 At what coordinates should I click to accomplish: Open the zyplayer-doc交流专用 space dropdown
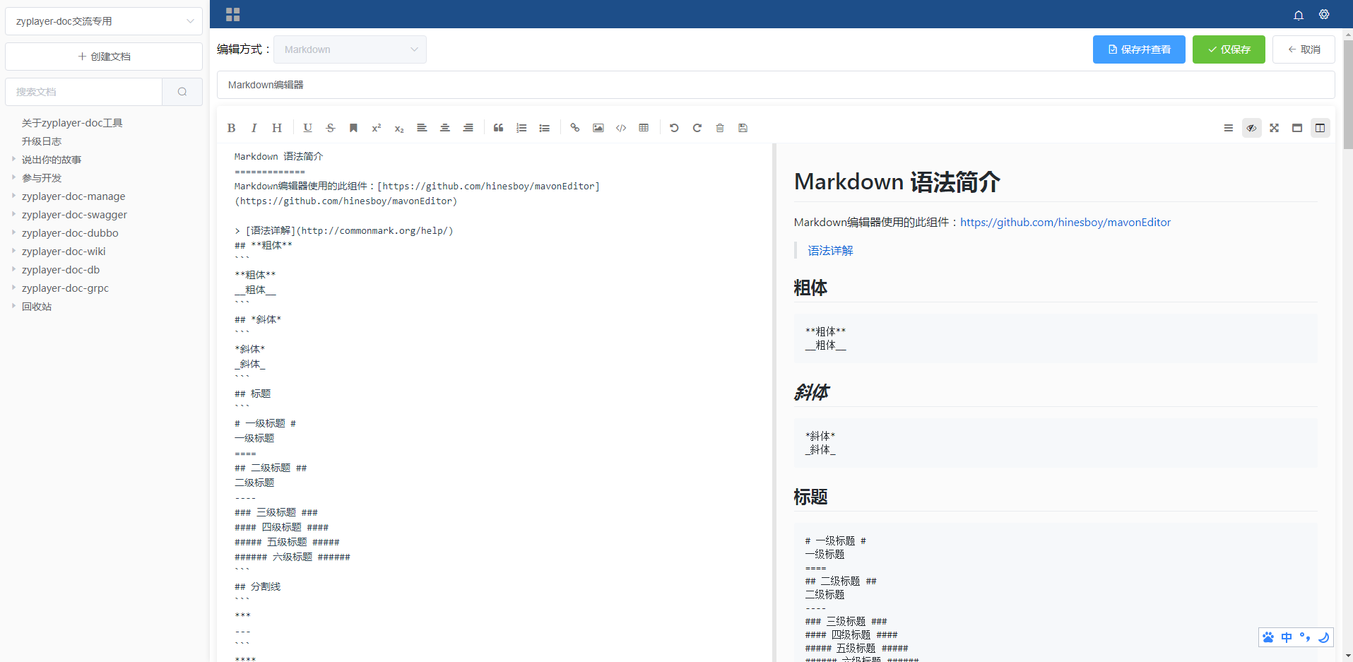pos(104,21)
